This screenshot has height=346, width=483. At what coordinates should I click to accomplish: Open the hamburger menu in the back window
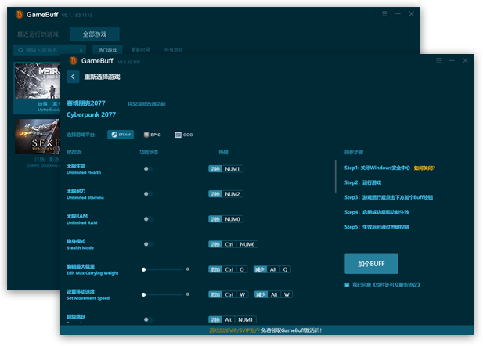[384, 14]
